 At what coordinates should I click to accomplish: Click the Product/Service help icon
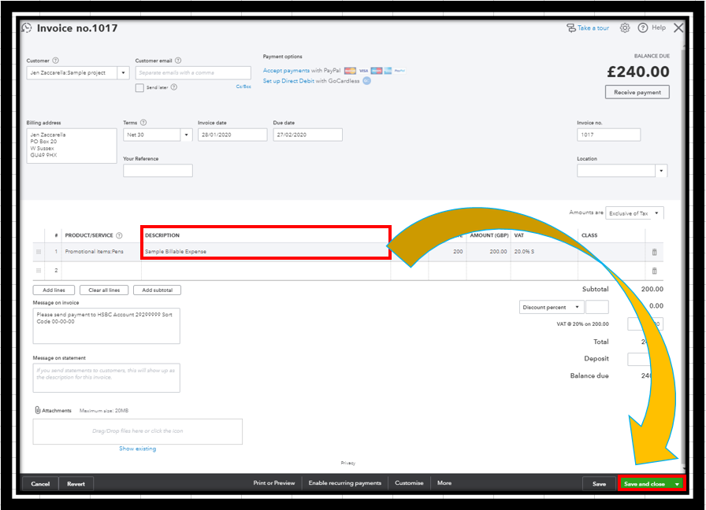click(x=119, y=235)
